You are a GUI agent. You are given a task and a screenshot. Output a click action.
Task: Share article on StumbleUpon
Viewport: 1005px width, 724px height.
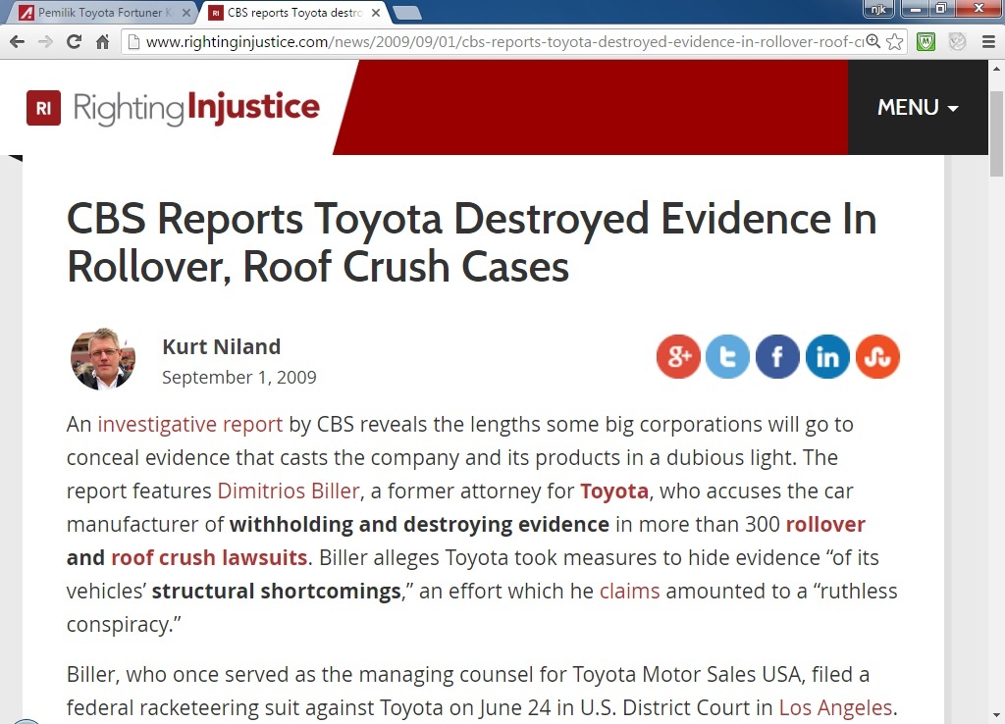(x=877, y=356)
